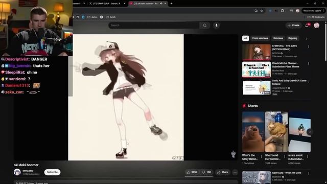Open options menu for Sonic And Baby video
This screenshot has height=184, width=327.
(x=309, y=81)
